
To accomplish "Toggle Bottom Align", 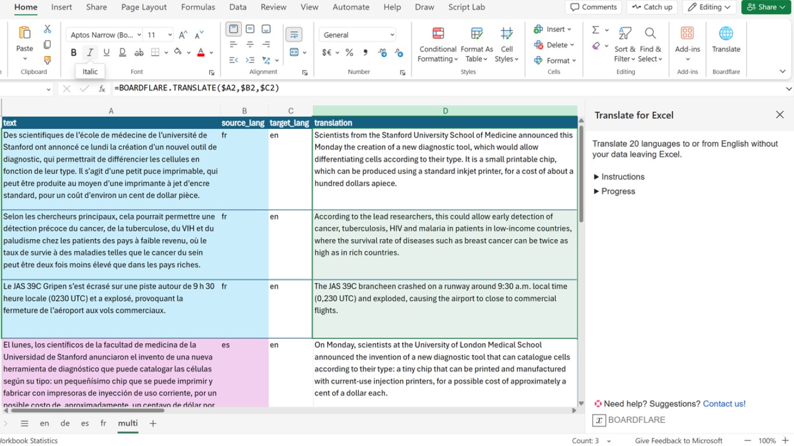I will pyautogui.click(x=266, y=29).
